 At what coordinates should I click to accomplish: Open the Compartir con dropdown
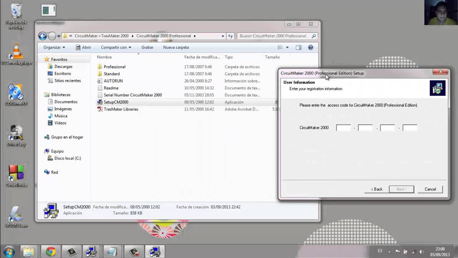click(x=116, y=47)
